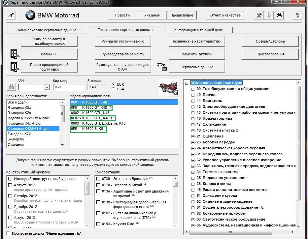Click the icon left of Планы ТО
308x239 pixels.
click(x=15, y=54)
